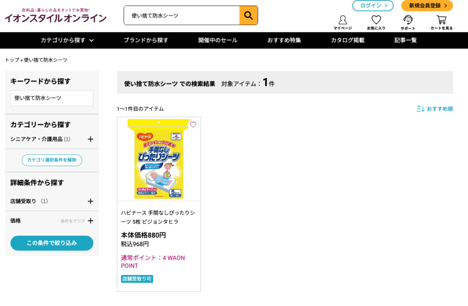Image resolution: width=468 pixels, height=306 pixels.
Task: Expand the 価格 filter plus
Action: click(x=90, y=221)
